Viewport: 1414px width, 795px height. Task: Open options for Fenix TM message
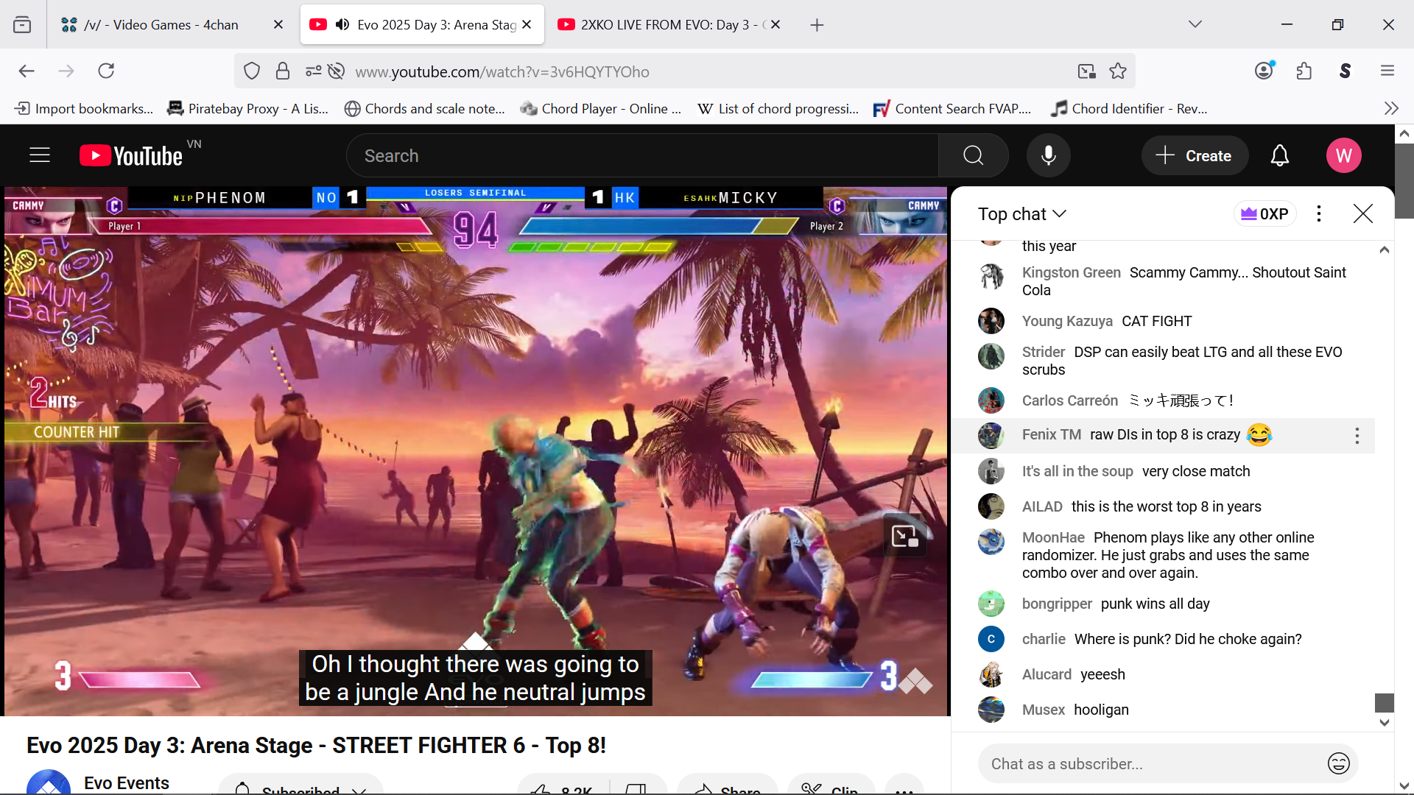pos(1357,436)
